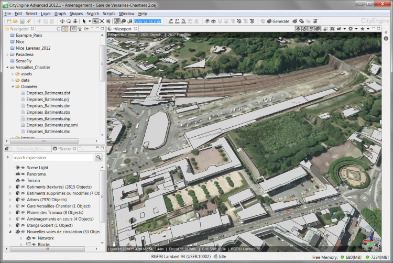Viewport: 393px width, 263px height.
Task: Open the Shapes menu
Action: coord(76,14)
